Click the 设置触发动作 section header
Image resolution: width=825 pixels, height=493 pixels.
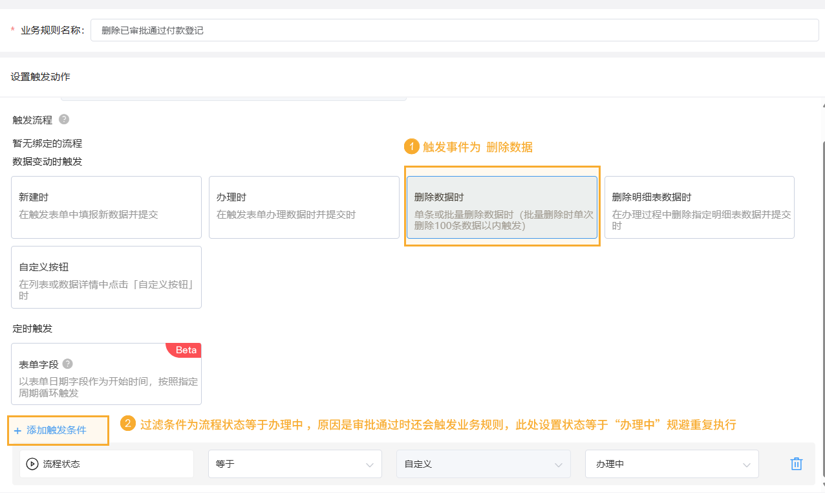(x=41, y=77)
